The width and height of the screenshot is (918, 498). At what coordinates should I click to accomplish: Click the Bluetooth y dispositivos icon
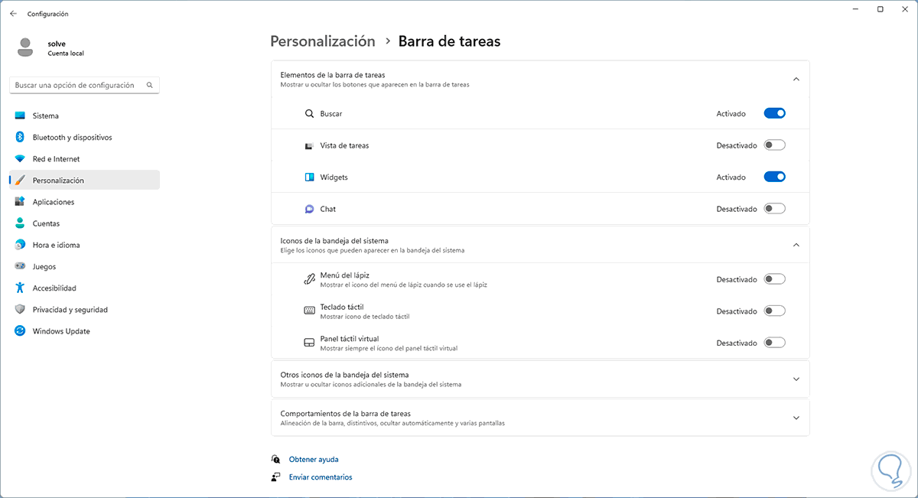[19, 138]
